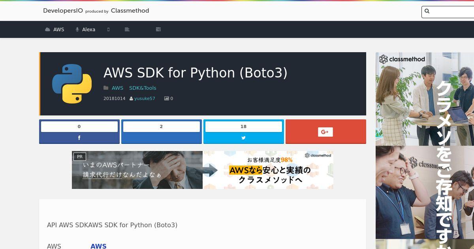Viewport: 474px width, 249px height.
Task: Click the bold AWS link in article body
Action: click(x=98, y=246)
